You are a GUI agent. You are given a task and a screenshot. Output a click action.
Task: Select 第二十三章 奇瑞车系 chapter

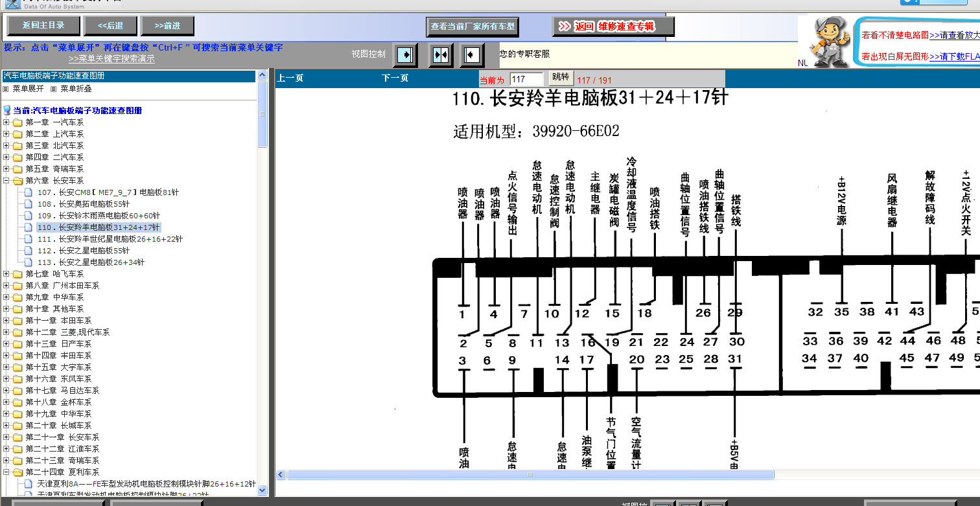click(x=62, y=461)
